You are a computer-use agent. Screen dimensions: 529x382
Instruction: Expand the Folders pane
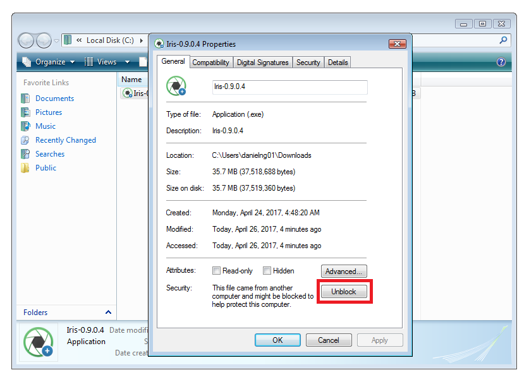click(x=108, y=312)
